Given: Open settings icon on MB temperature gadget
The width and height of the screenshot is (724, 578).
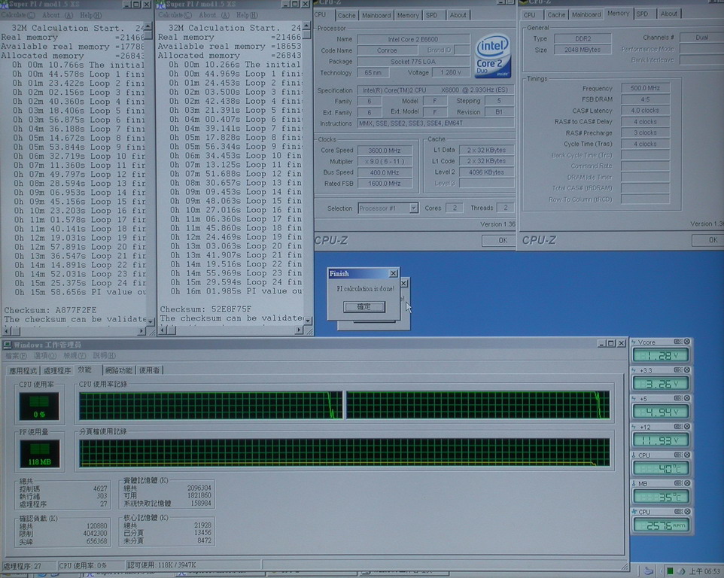Looking at the screenshot, I should 678,483.
